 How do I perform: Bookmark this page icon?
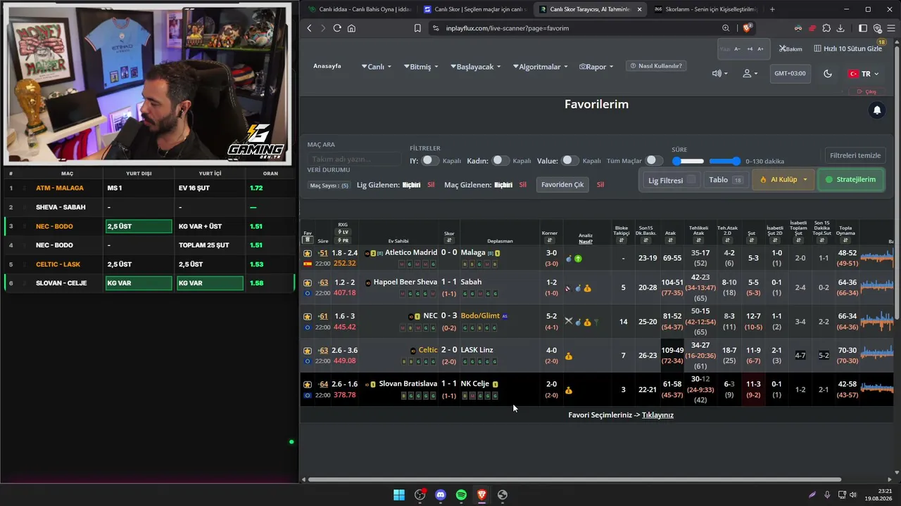tap(417, 28)
